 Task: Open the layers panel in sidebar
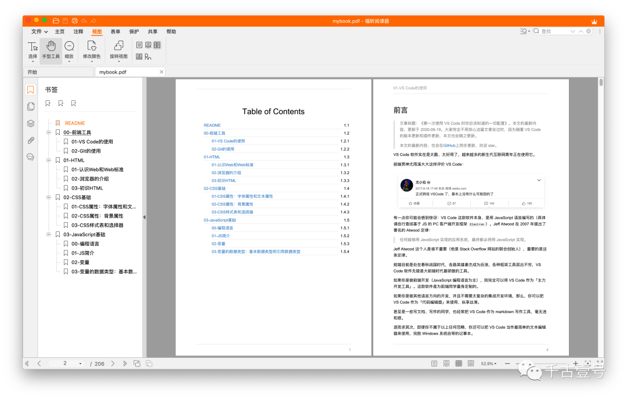pyautogui.click(x=30, y=124)
